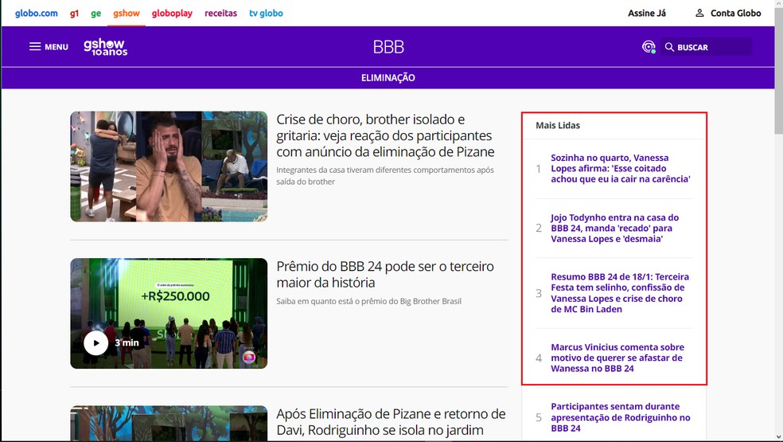Screen dimensions: 783x442
Task: Open the hamburger MENU icon
Action: [x=35, y=46]
